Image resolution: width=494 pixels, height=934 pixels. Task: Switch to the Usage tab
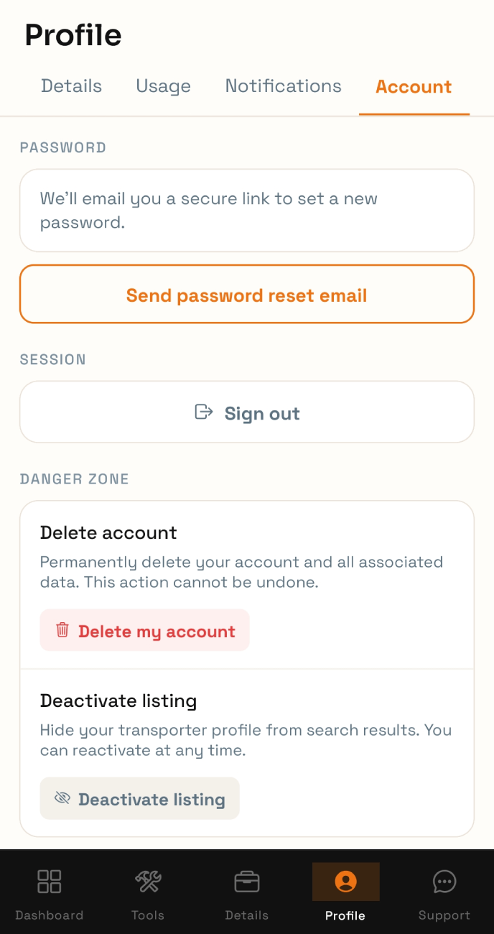point(163,86)
